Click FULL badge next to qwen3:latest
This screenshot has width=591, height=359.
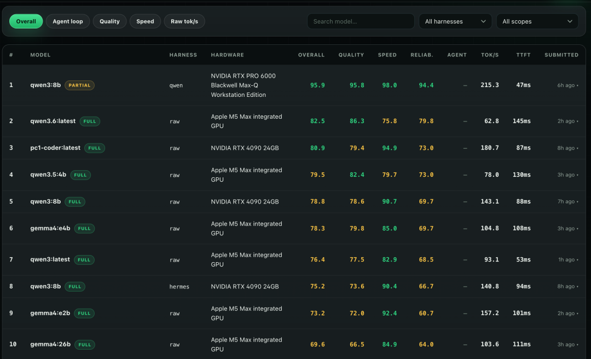click(x=84, y=260)
